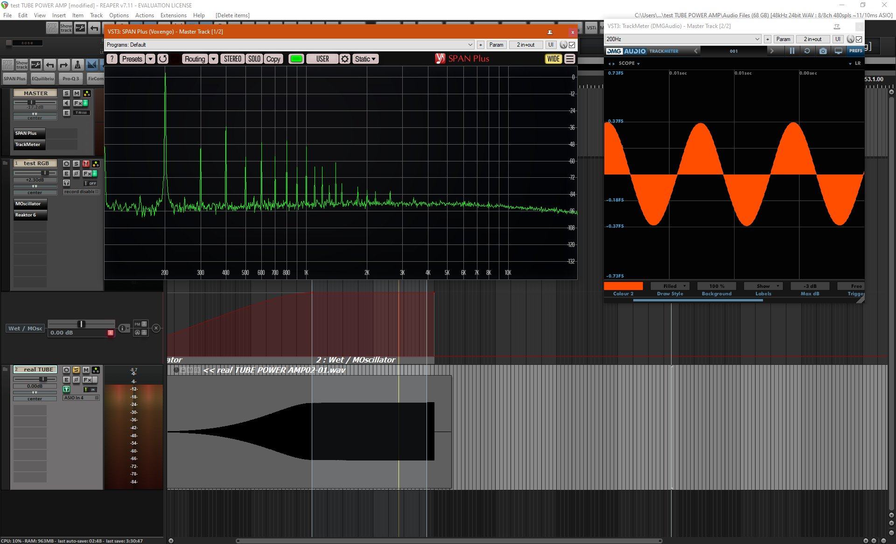Viewport: 896px width, 544px height.
Task: Unmute the test RGB track
Action: tap(86, 164)
